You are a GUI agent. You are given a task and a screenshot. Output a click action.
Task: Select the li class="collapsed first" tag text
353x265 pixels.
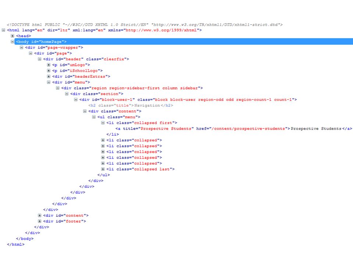(142, 123)
